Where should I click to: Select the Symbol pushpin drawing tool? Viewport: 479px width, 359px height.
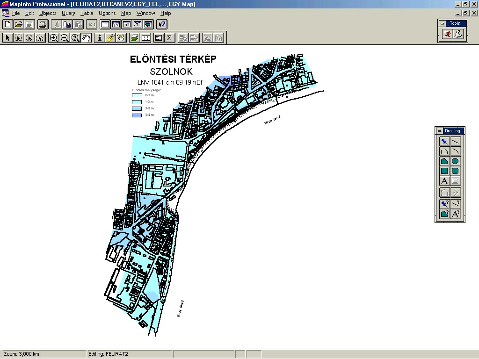click(x=444, y=141)
